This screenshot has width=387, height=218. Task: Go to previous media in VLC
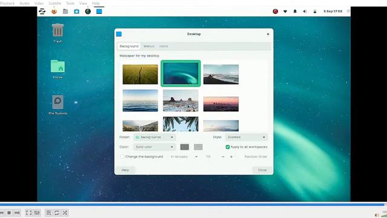(2, 213)
